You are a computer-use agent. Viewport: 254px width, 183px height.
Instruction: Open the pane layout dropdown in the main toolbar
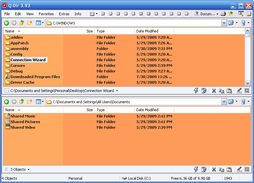tap(97, 14)
